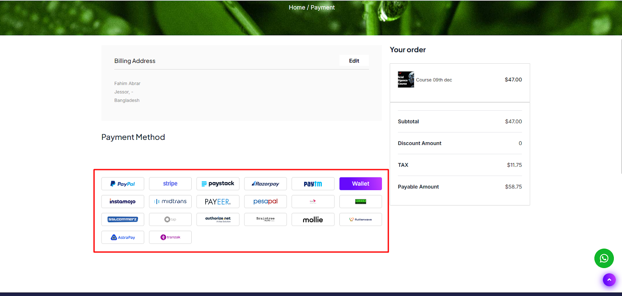Pick Pesapal as payment method
622x296 pixels.
pyautogui.click(x=266, y=202)
